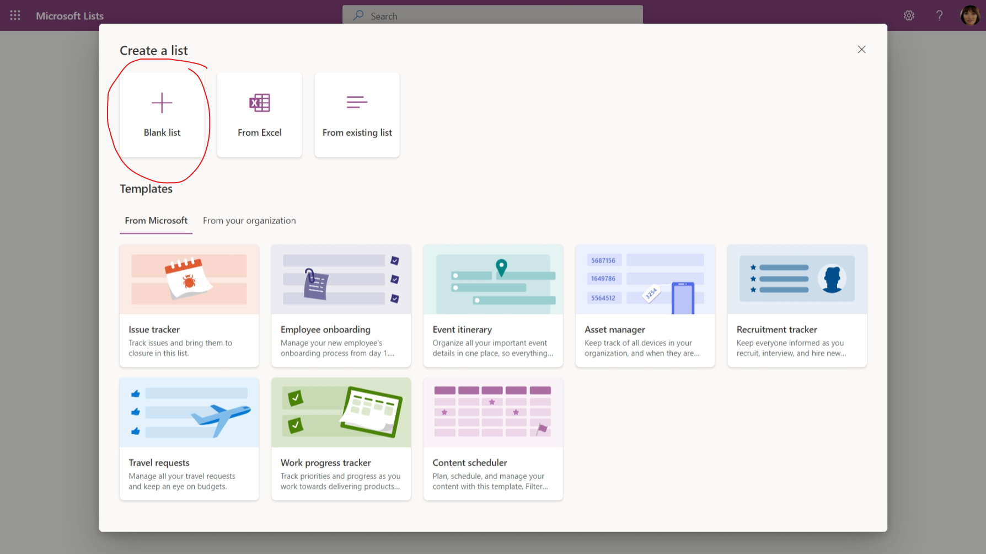Switch to From your organization tab
986x554 pixels.
coord(249,221)
